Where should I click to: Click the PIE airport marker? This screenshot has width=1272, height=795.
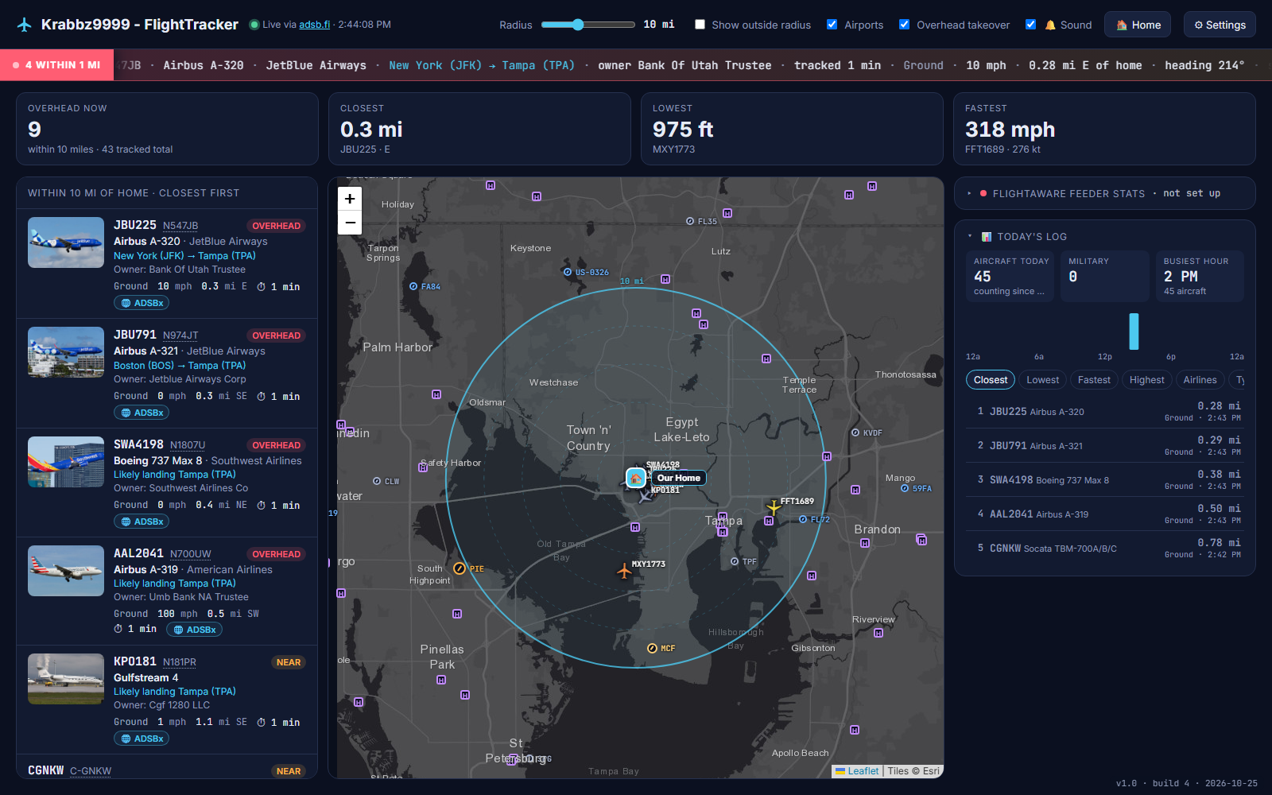pos(460,568)
